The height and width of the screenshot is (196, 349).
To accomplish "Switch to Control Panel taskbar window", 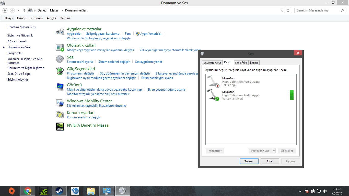I will (107, 191).
